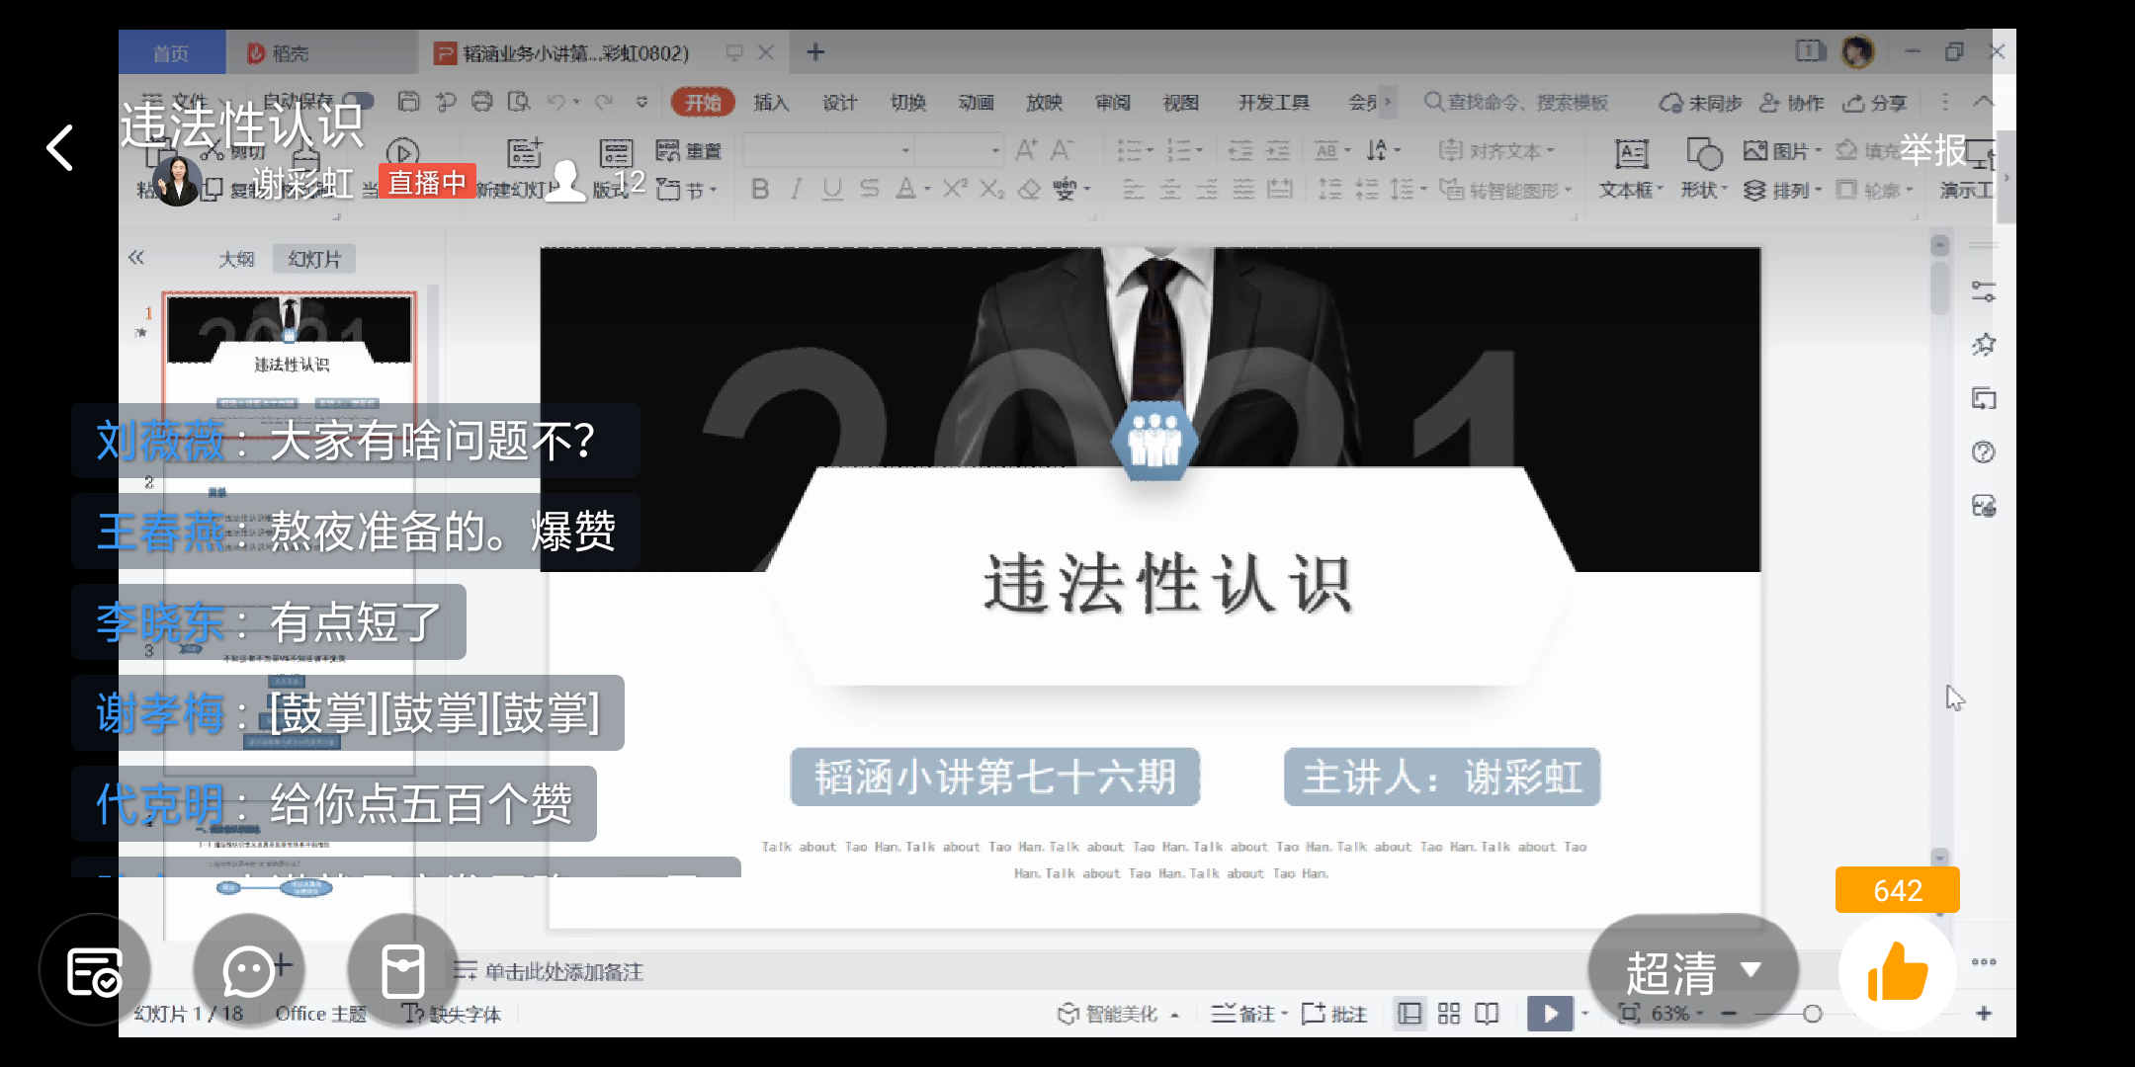Insert a 文本框 text box
The width and height of the screenshot is (2135, 1067).
(1631, 168)
